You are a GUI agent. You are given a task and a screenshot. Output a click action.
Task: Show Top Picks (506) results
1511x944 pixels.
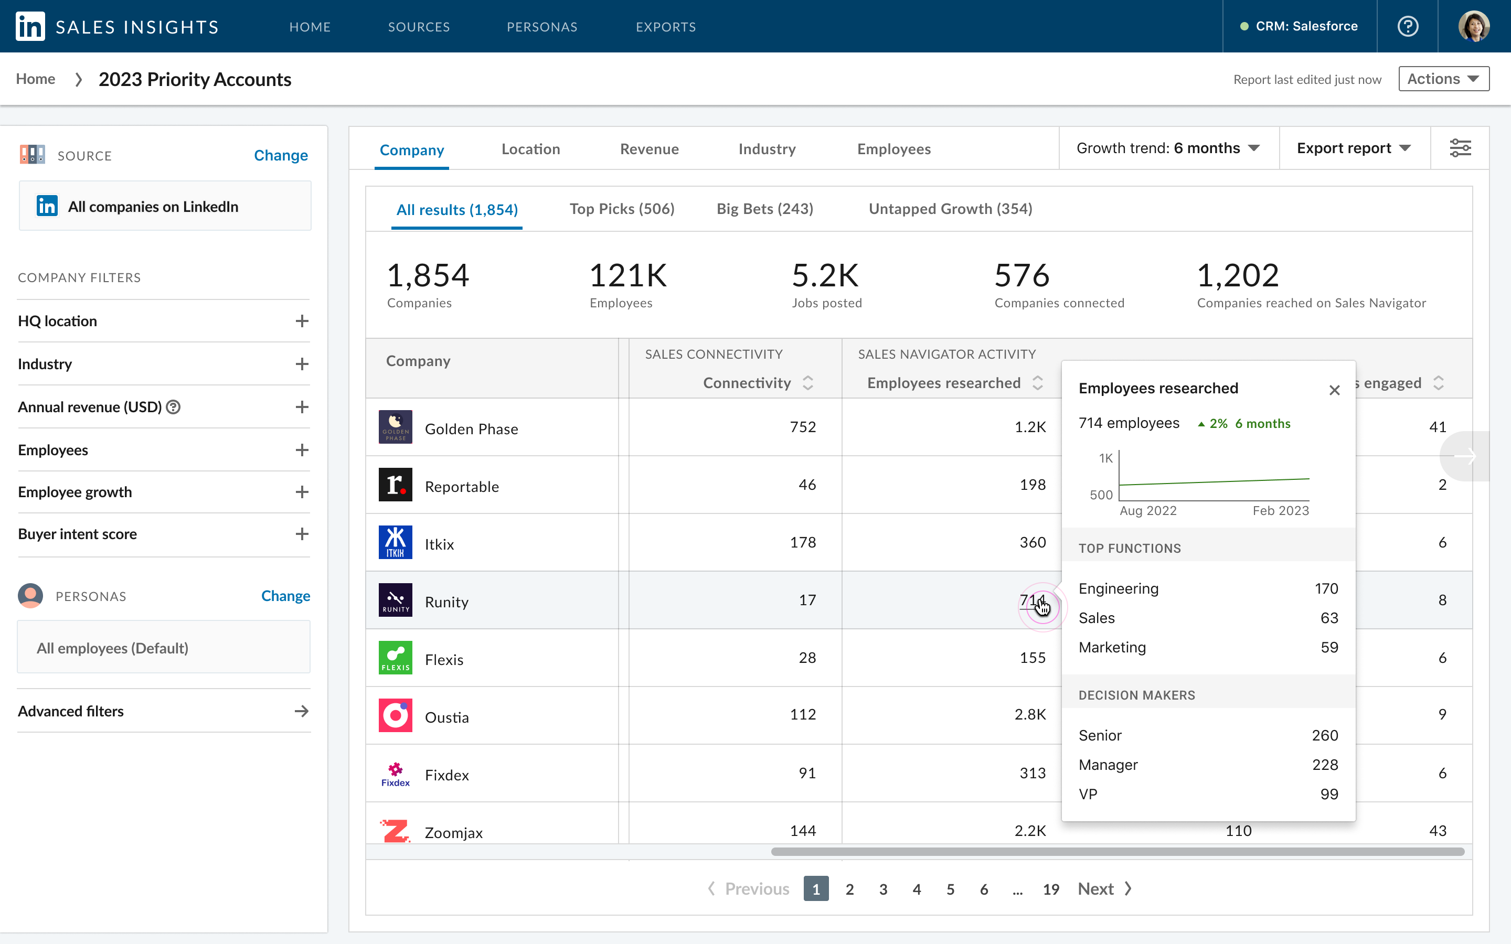(x=622, y=209)
